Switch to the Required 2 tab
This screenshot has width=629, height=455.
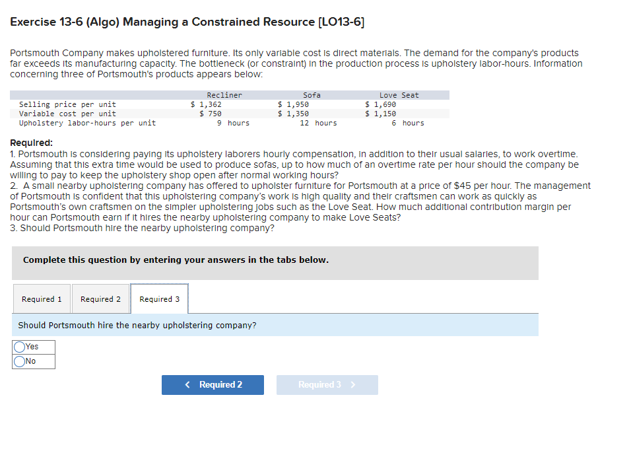(101, 299)
